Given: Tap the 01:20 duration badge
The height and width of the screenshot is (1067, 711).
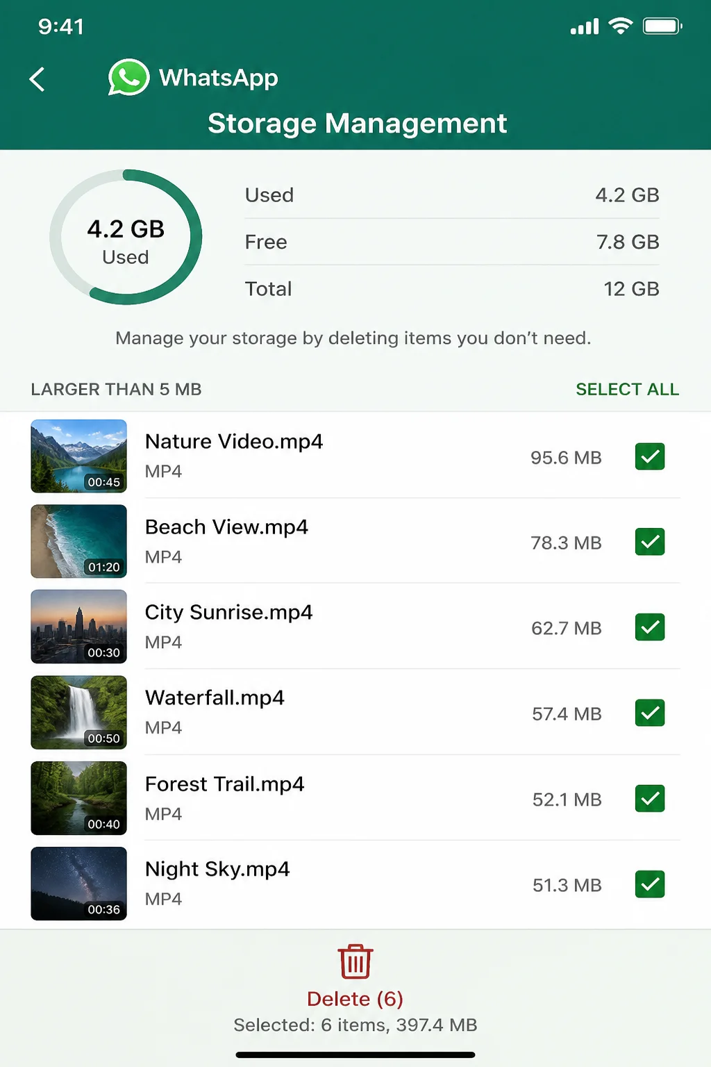Looking at the screenshot, I should pyautogui.click(x=103, y=567).
